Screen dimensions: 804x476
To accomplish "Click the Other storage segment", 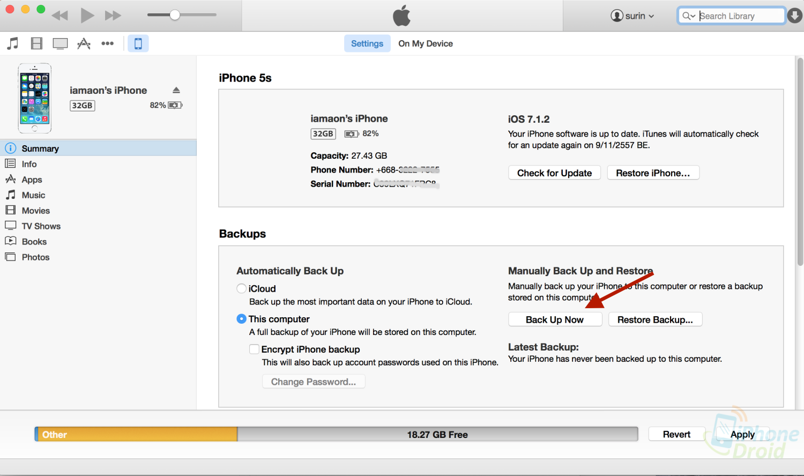I will (x=136, y=434).
